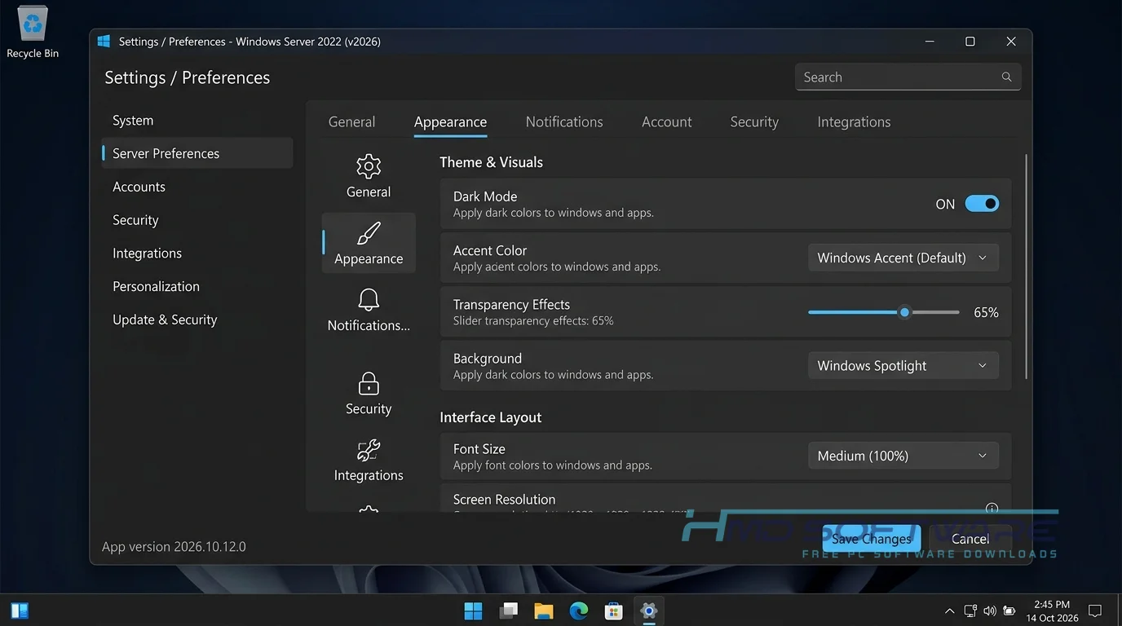Open the Font Size Medium dropdown
Screen dimensions: 1122x626
[903, 456]
